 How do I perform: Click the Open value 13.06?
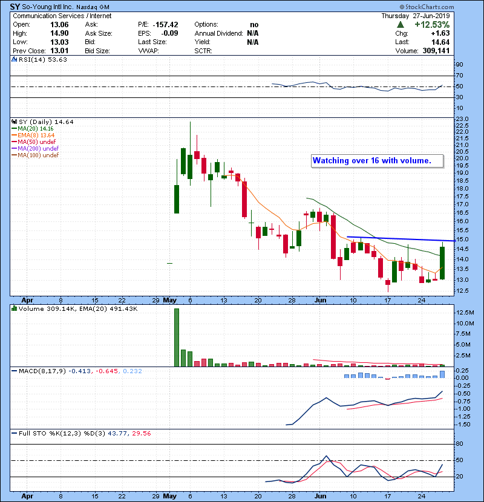(59, 25)
